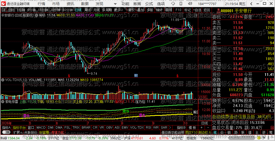Toggle the 弹 popup switch

6,132
